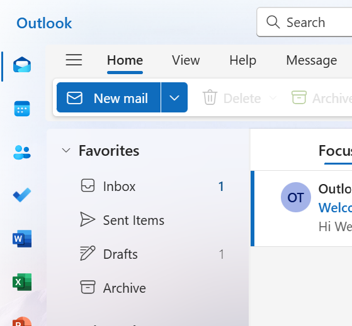352x326 pixels.
Task: Launch Excel from the app sidebar
Action: point(22,282)
